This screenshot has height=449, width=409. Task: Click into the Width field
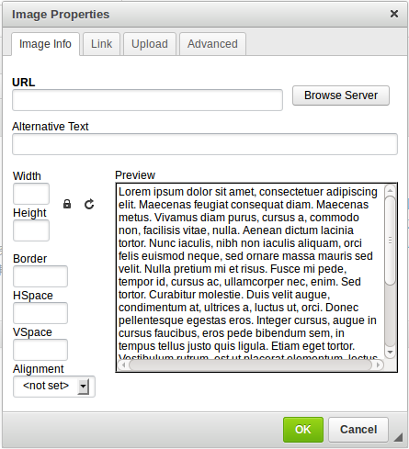coord(31,194)
